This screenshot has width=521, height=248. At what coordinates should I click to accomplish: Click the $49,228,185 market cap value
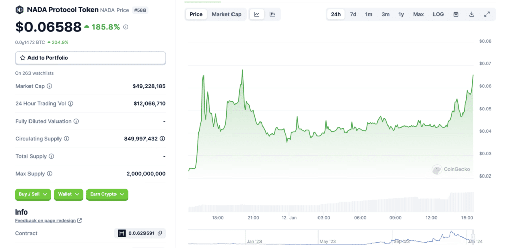[x=149, y=86]
